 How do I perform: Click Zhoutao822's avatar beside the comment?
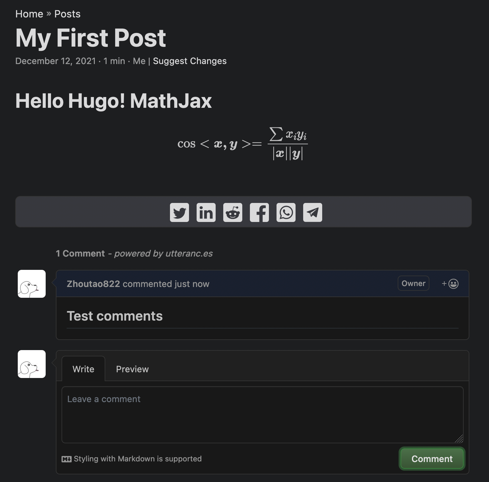point(32,284)
